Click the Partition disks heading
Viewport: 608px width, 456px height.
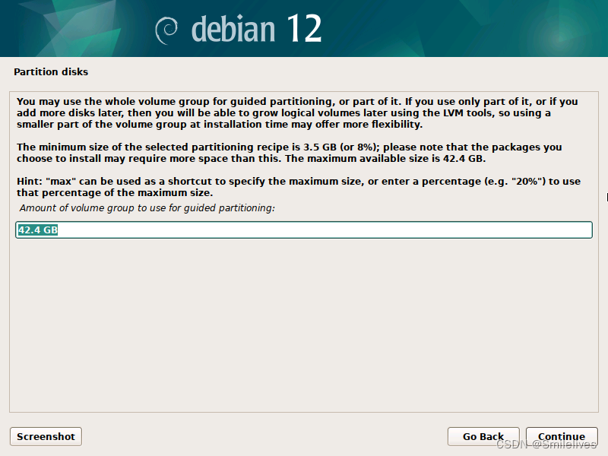(x=51, y=71)
